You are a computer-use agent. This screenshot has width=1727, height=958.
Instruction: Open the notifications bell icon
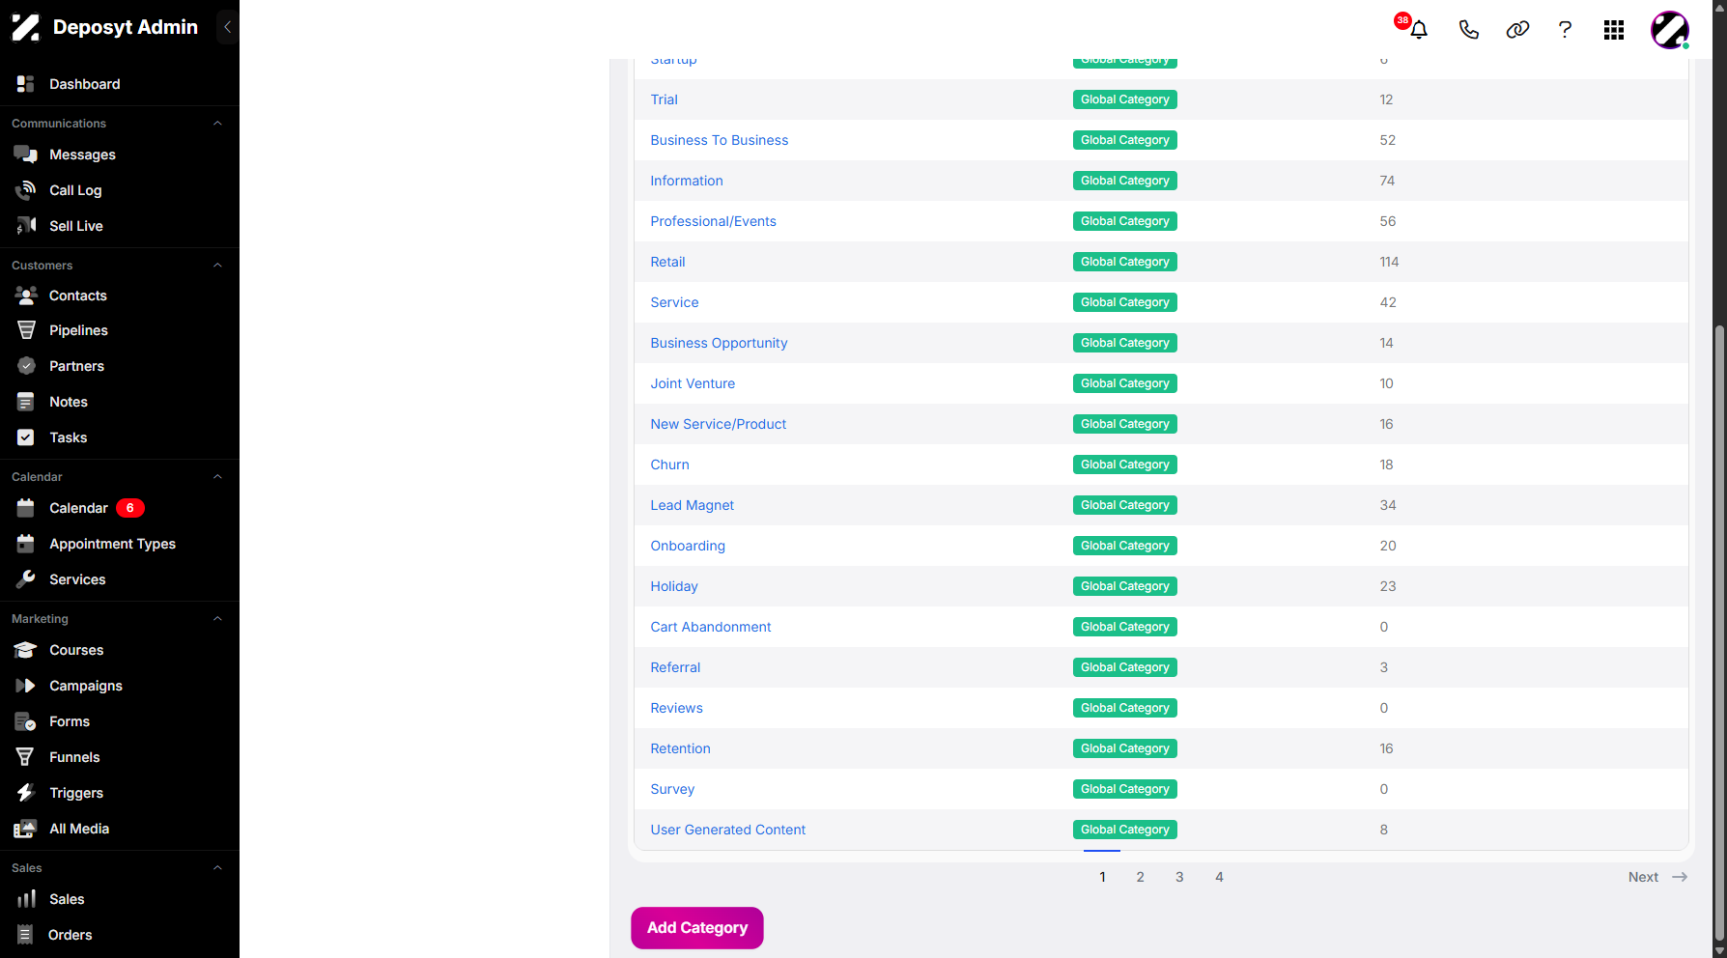1418,29
